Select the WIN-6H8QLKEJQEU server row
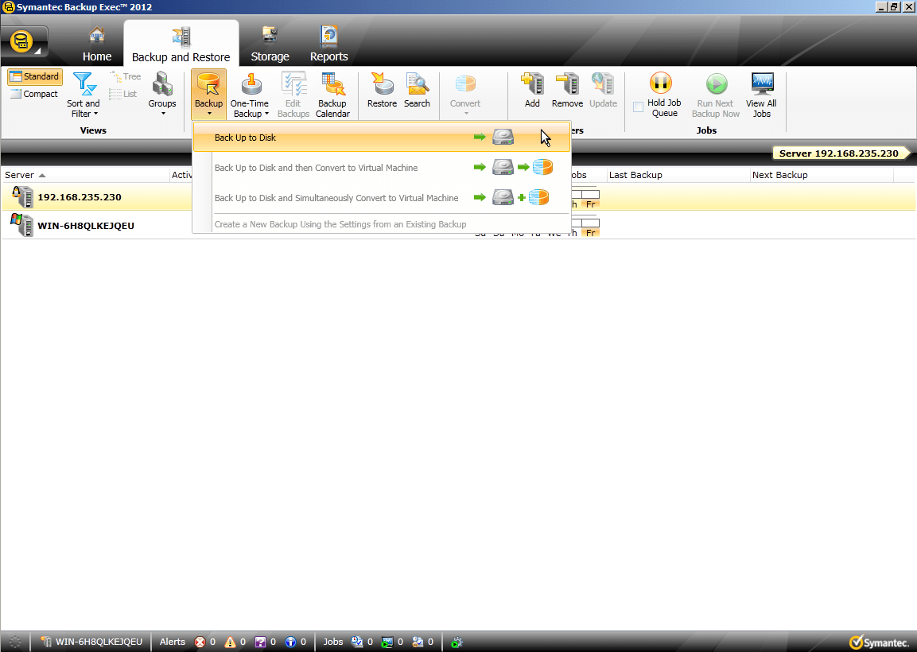Viewport: 917px width, 652px height. coord(87,225)
